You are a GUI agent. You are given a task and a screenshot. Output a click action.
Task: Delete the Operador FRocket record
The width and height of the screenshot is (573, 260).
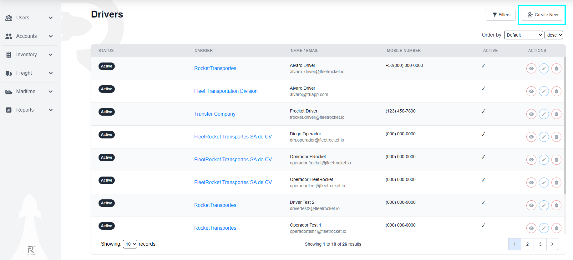(556, 160)
